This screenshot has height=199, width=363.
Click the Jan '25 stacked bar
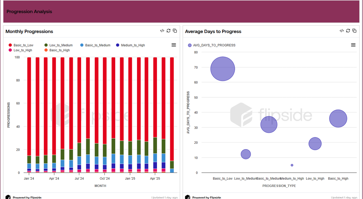(130, 115)
